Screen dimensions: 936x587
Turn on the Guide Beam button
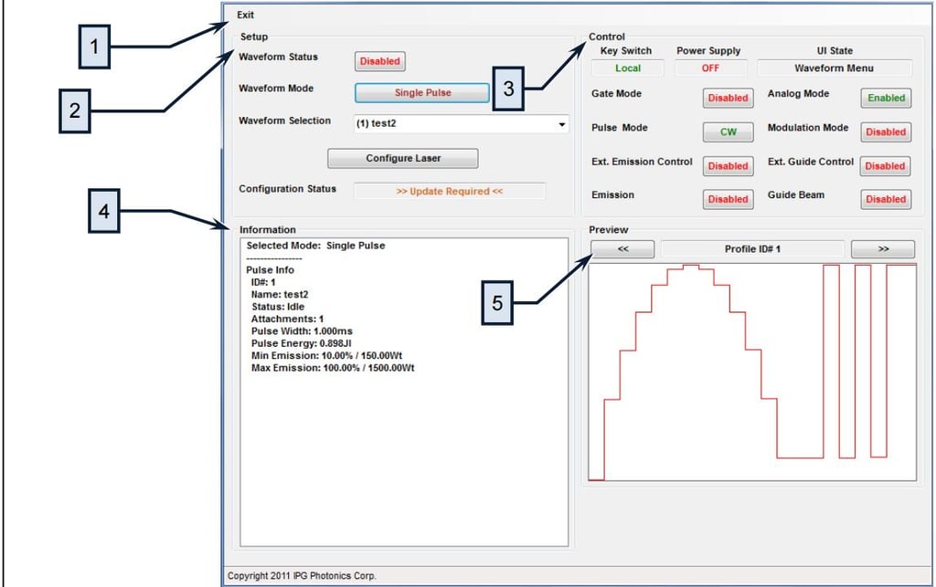(x=886, y=199)
